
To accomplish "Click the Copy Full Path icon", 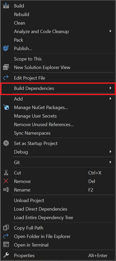I will 6,228.
